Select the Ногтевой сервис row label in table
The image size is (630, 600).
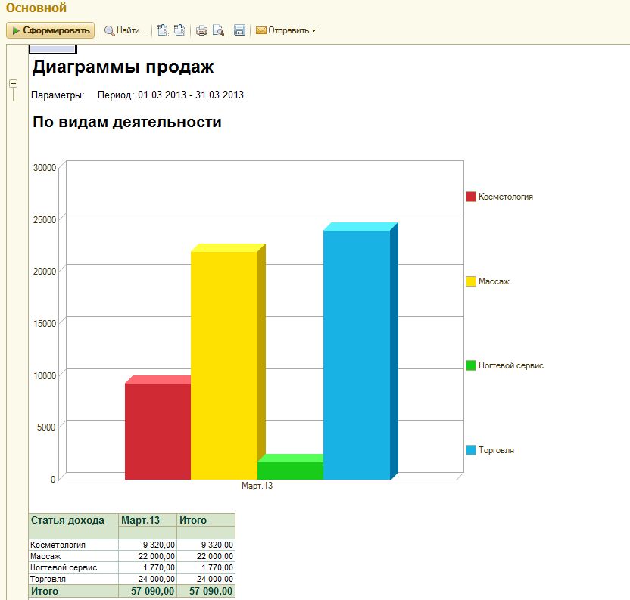pos(73,567)
